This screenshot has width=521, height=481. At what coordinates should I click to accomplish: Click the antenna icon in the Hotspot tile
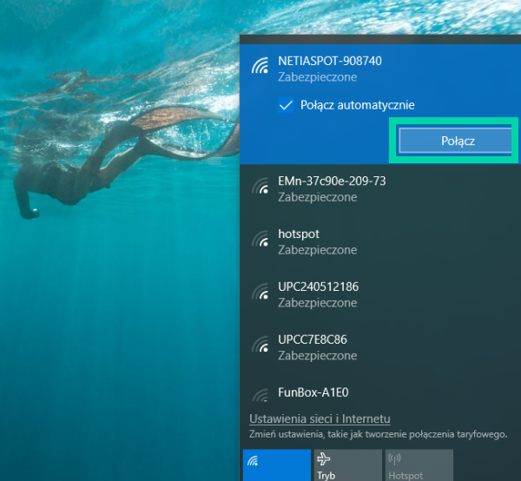(395, 458)
